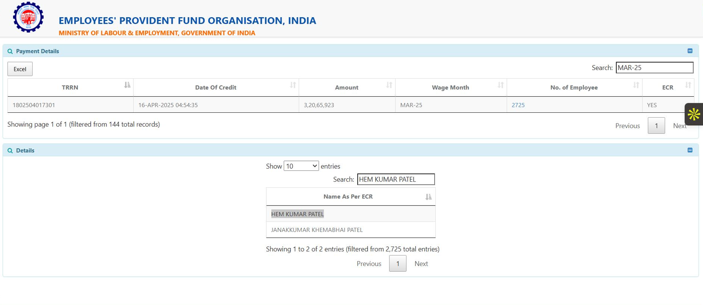Collapse the Payment Details panel
This screenshot has height=305, width=703.
[690, 51]
